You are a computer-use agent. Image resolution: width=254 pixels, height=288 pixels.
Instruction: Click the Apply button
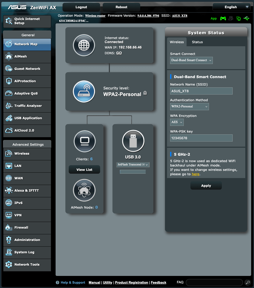click(206, 186)
